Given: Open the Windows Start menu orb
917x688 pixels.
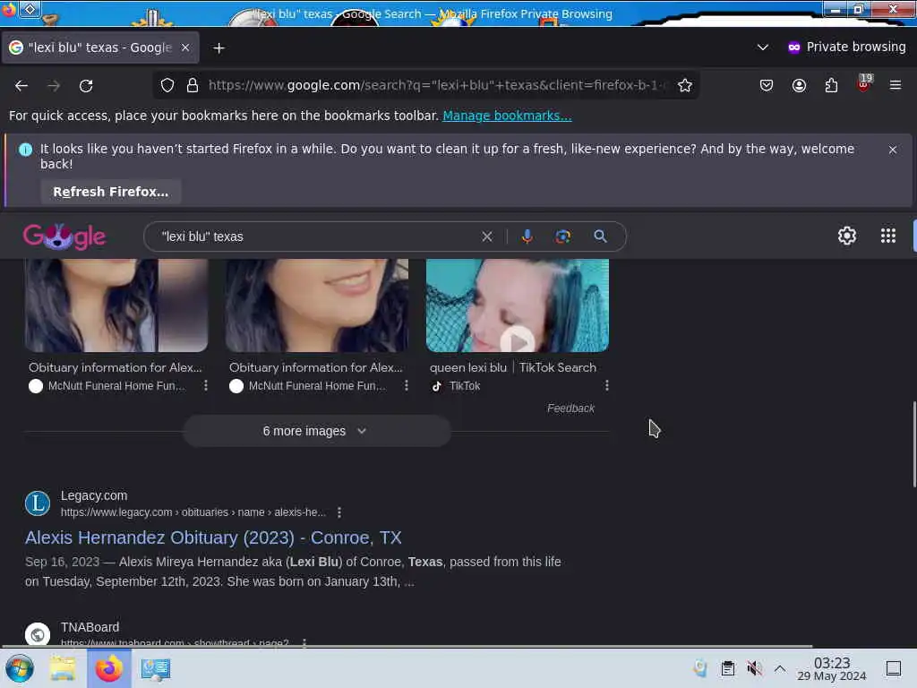Looking at the screenshot, I should click(x=20, y=668).
